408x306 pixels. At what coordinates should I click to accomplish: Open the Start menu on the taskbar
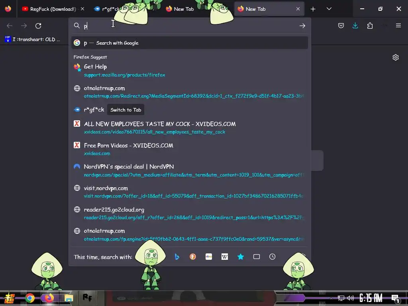pyautogui.click(x=9, y=298)
